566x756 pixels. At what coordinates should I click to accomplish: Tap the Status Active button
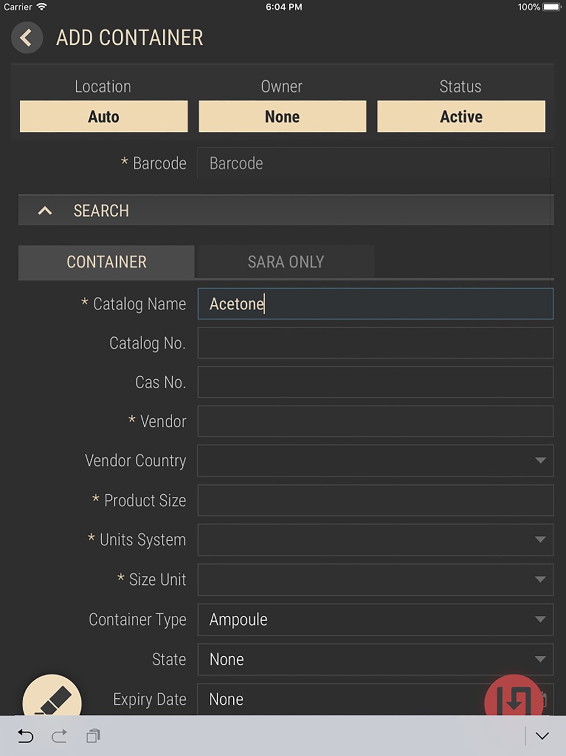[x=461, y=116]
